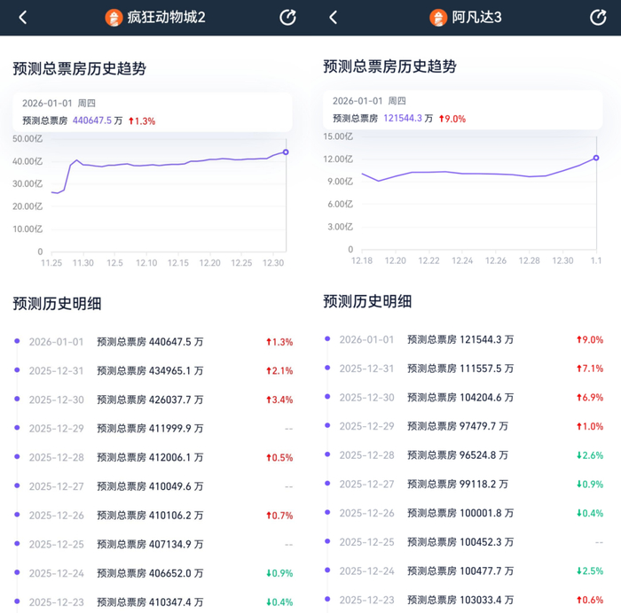621x613 pixels.
Task: Select end data point on 阿凡达3 chart
Action: pos(595,158)
